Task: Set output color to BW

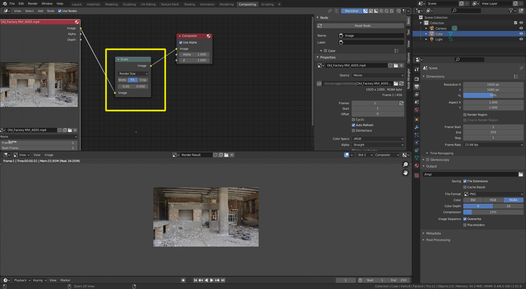Action: 473,200
